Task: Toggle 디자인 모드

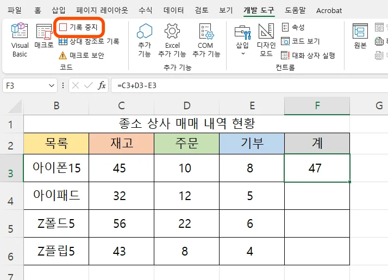Action: tap(266, 40)
